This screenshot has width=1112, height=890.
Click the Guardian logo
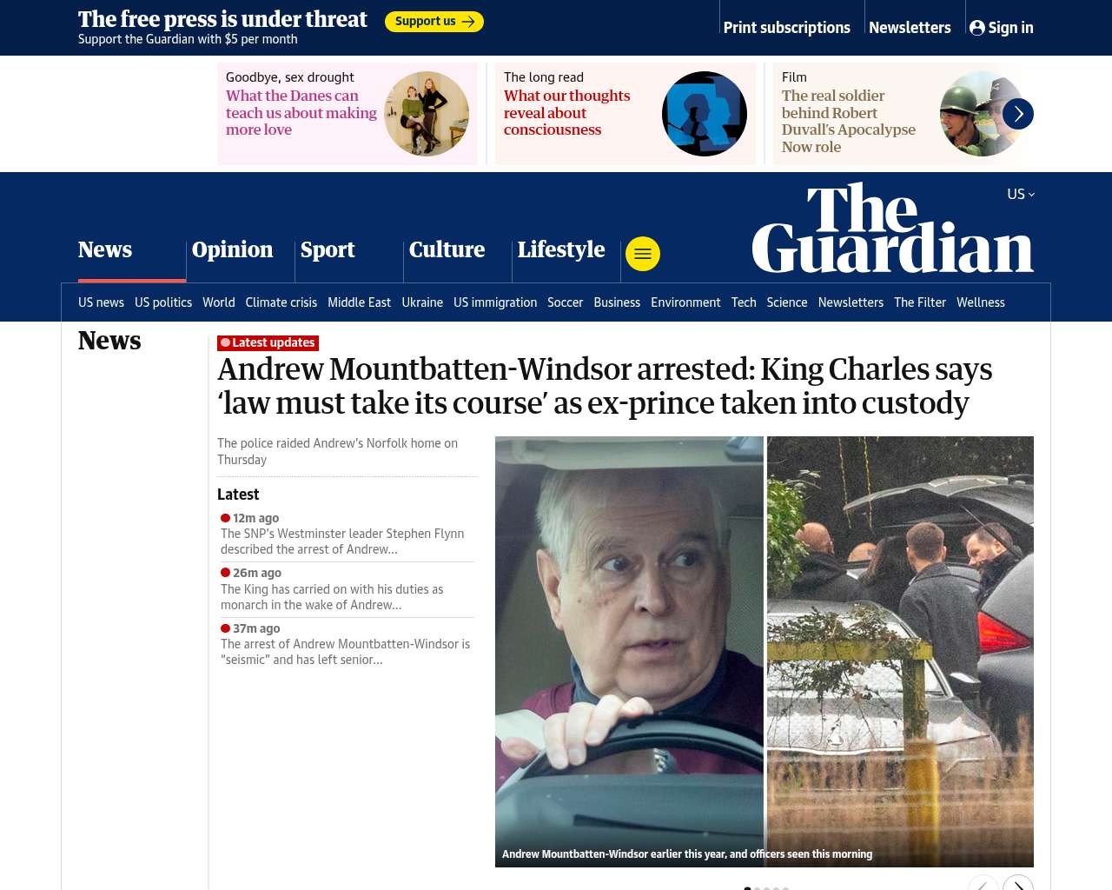893,228
